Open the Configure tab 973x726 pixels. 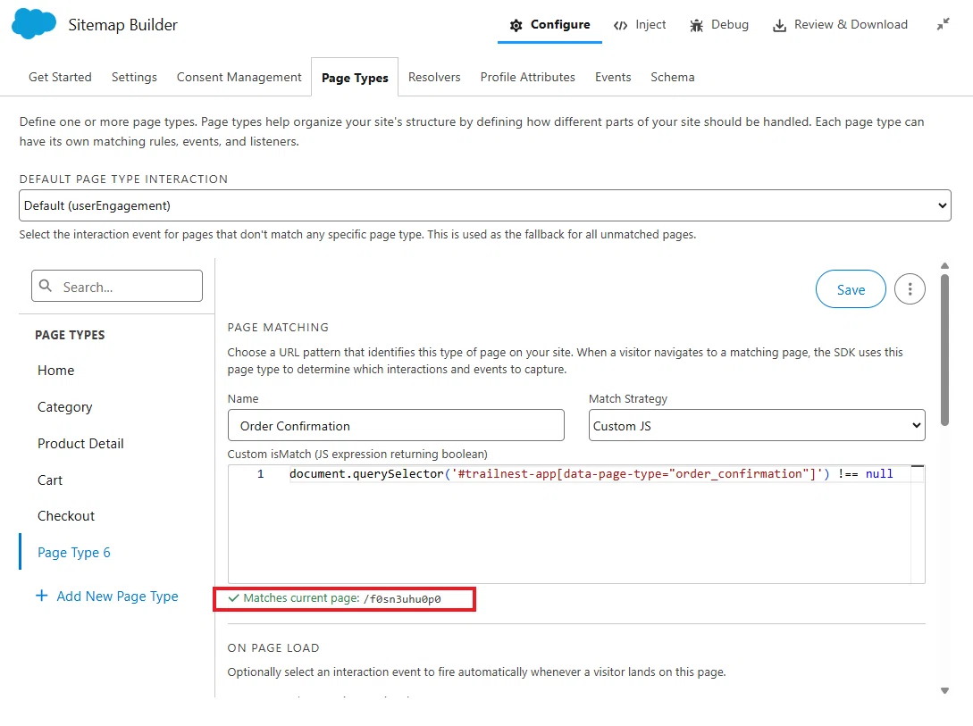[x=549, y=25]
